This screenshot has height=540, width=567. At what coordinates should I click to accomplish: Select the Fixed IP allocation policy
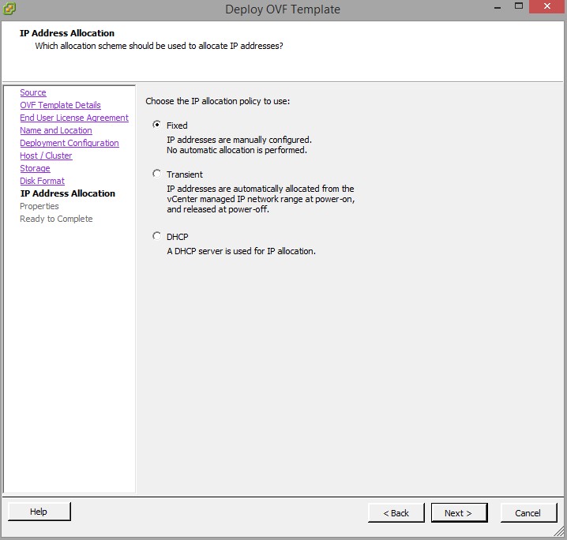157,125
